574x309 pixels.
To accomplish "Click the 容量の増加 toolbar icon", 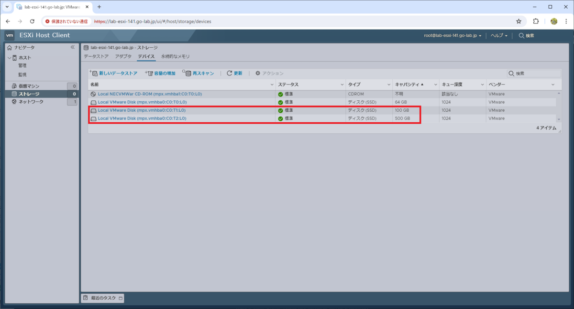I will (149, 73).
